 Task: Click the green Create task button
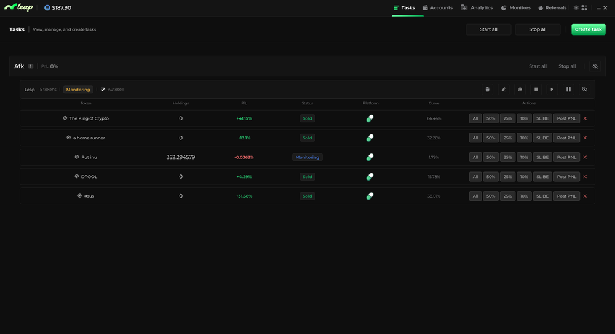coord(588,29)
